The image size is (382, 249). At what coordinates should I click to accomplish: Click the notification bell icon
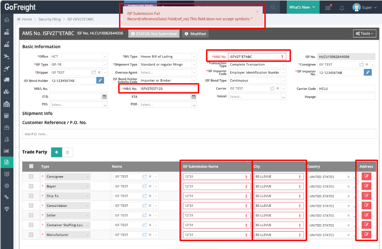(x=342, y=7)
